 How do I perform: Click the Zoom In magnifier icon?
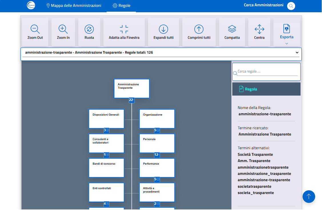pos(63,29)
